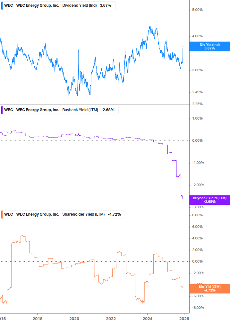
Task: Select the orange Shareholder Yield legend color bar
Action: point(2,214)
